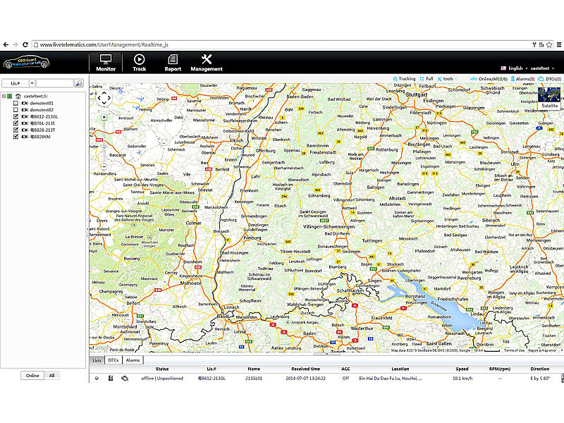Screen dimensions: 564x423
Task: Bookmark the page with star icon
Action: [549, 44]
